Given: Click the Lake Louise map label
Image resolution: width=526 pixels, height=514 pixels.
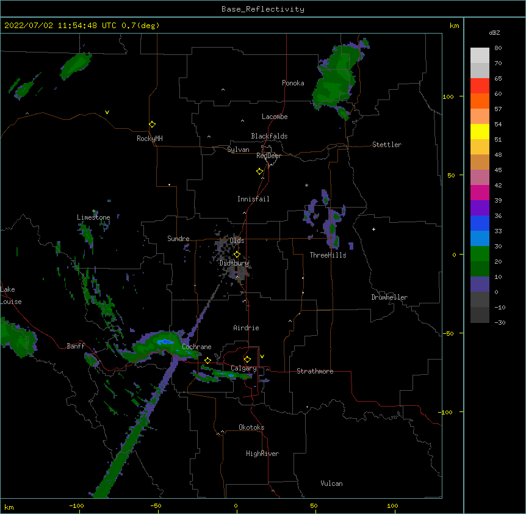Looking at the screenshot, I should pos(11,295).
